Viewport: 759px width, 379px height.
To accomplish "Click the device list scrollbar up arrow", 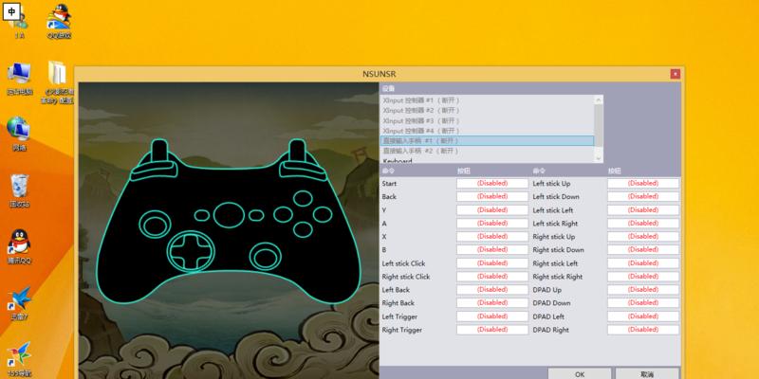I will tap(599, 99).
